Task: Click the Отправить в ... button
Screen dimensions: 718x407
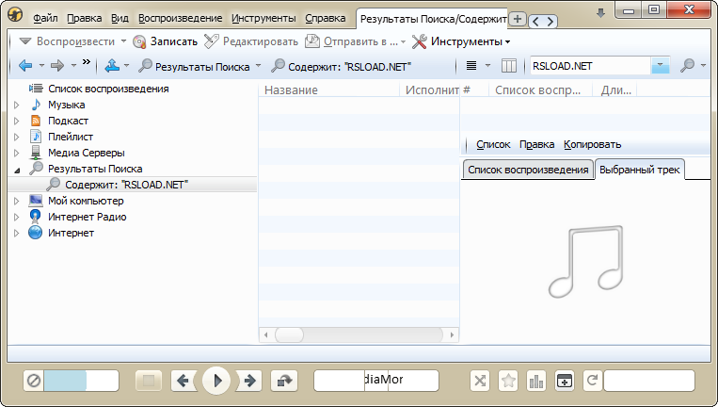Action: point(351,41)
